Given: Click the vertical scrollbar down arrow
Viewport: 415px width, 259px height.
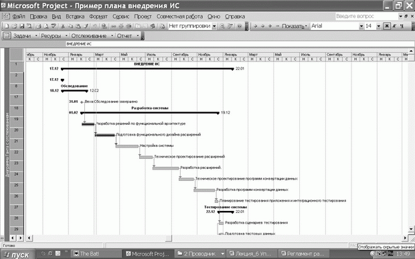Looking at the screenshot, I should point(411,229).
